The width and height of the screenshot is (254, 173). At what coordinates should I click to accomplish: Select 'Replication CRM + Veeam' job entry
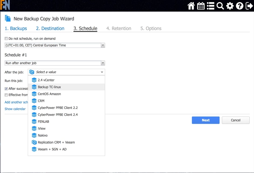[56, 142]
